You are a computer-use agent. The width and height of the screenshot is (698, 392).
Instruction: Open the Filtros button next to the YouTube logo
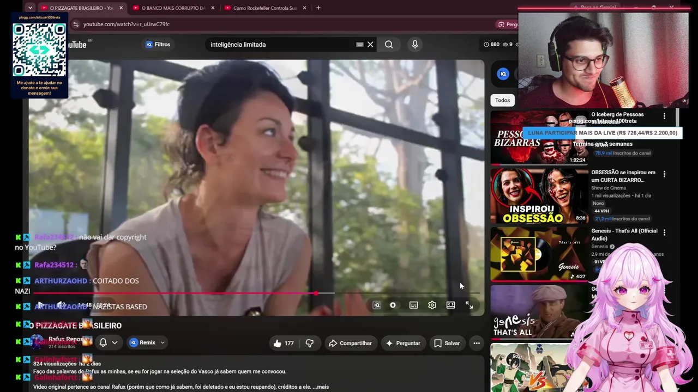pos(158,45)
